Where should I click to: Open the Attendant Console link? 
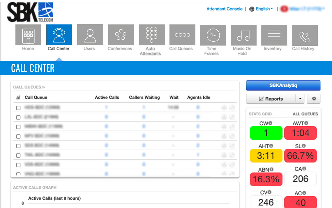(224, 9)
